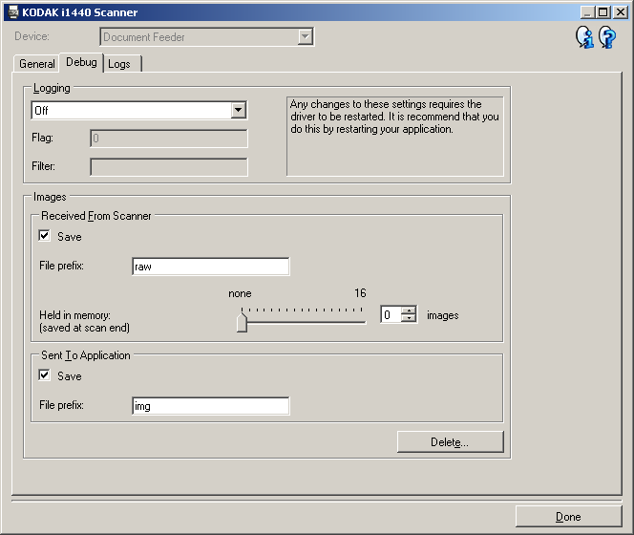Screen dimensions: 634x535
Task: Open the Logging dropdown set to Off
Action: coord(139,111)
